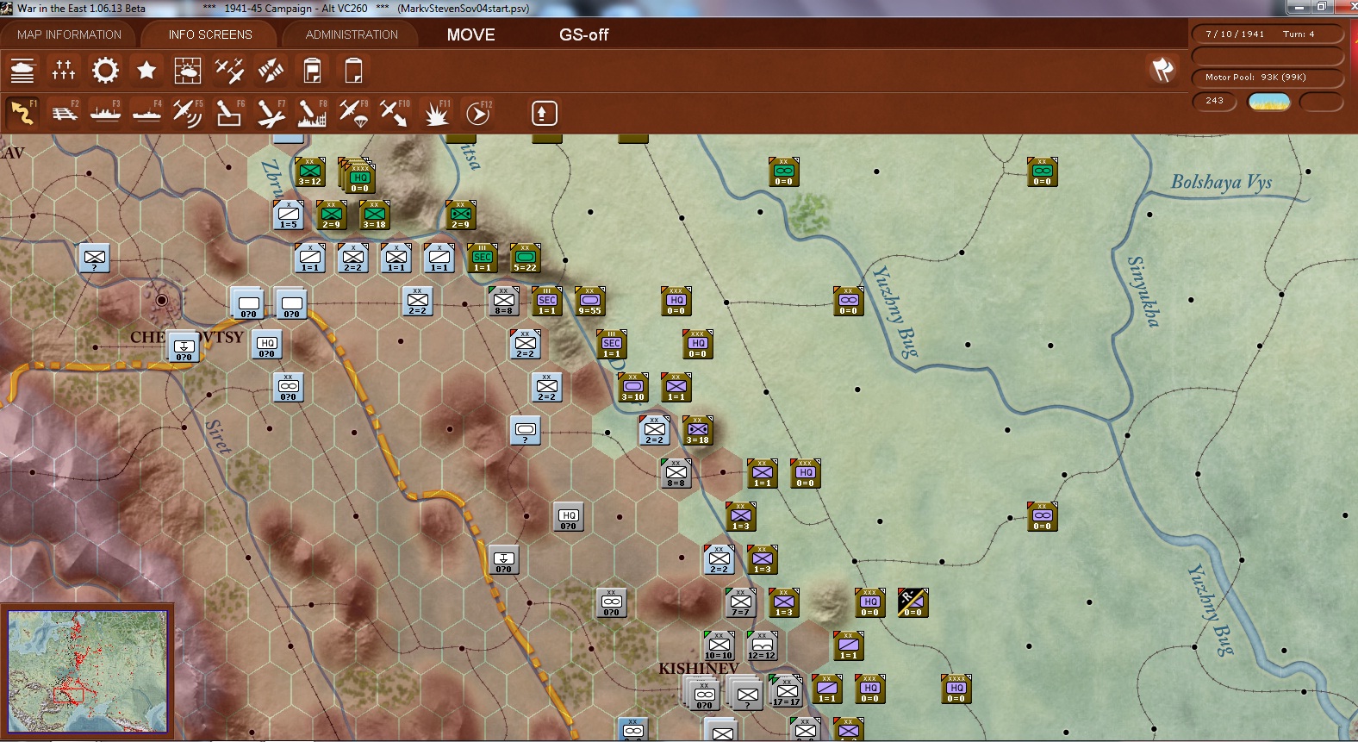The width and height of the screenshot is (1358, 742).
Task: Click the battery-style icon with empty page
Action: 353,70
